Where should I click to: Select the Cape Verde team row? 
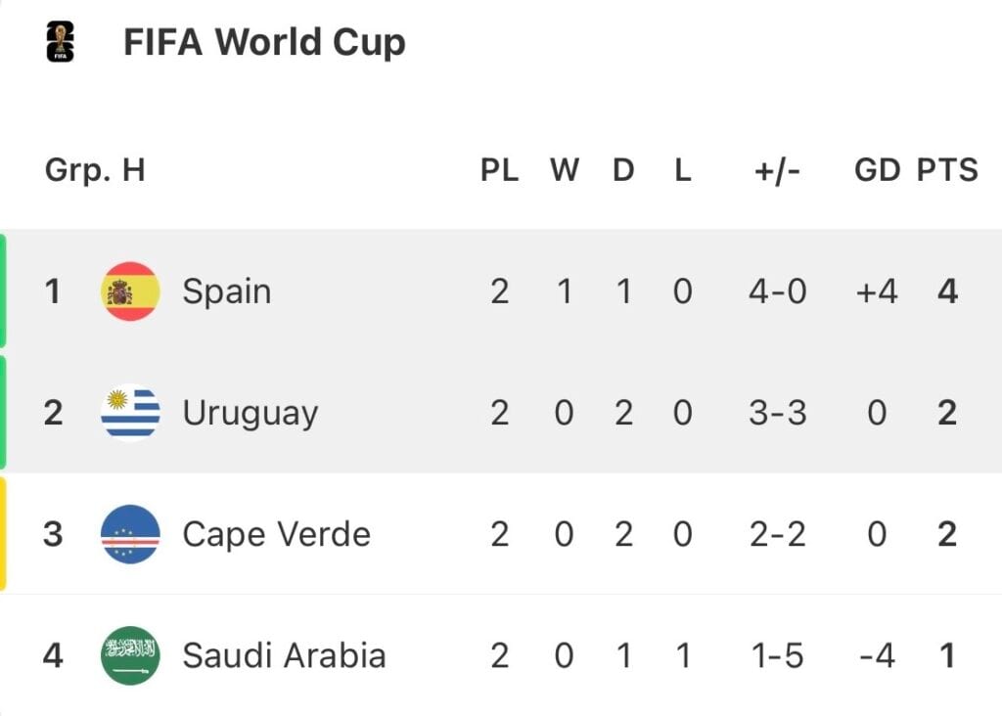(501, 534)
